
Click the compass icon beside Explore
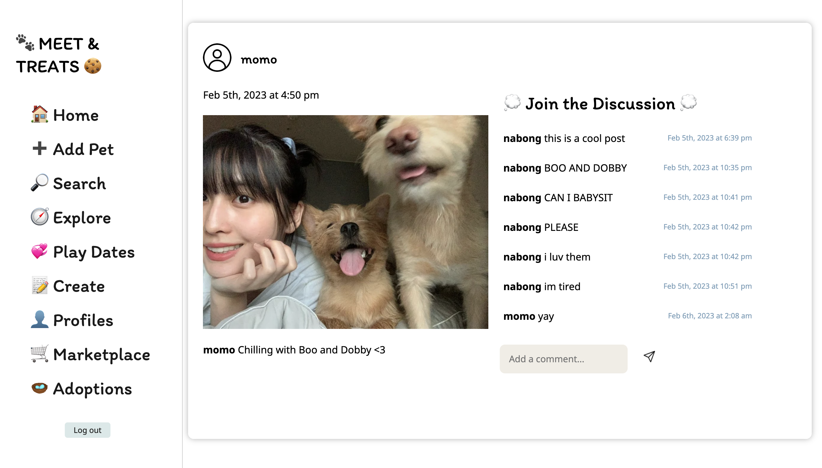[x=39, y=217]
